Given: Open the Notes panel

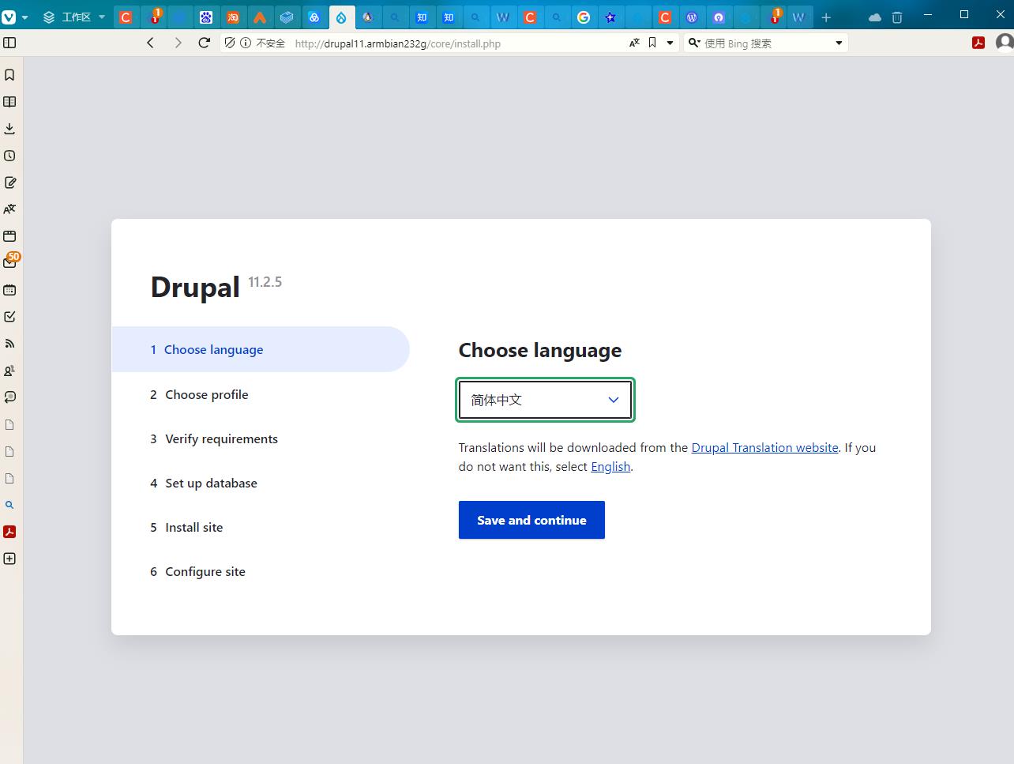Looking at the screenshot, I should coord(9,183).
